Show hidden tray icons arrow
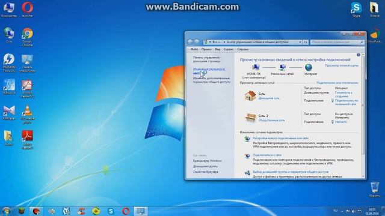 (342, 211)
